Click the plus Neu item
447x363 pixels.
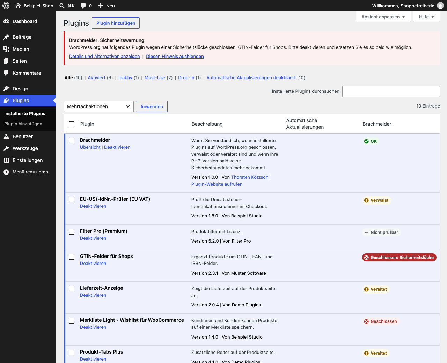pyautogui.click(x=107, y=6)
